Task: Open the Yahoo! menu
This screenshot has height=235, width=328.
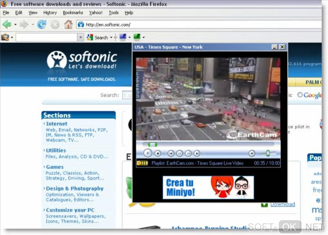Action: point(96,13)
